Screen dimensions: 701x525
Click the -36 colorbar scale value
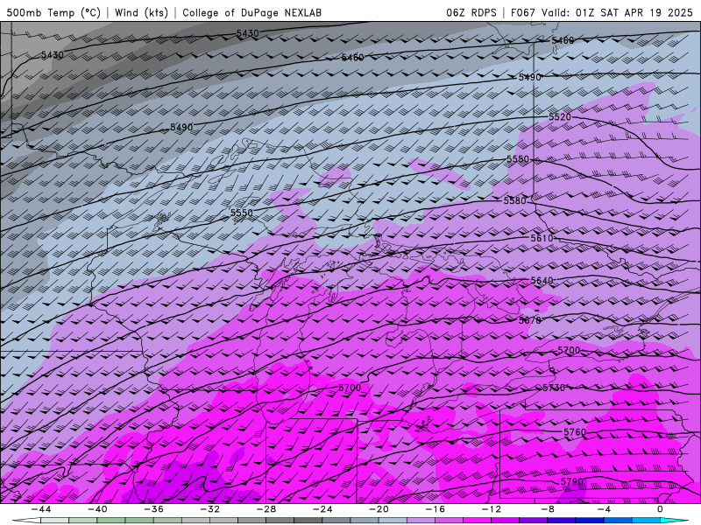[x=153, y=509]
